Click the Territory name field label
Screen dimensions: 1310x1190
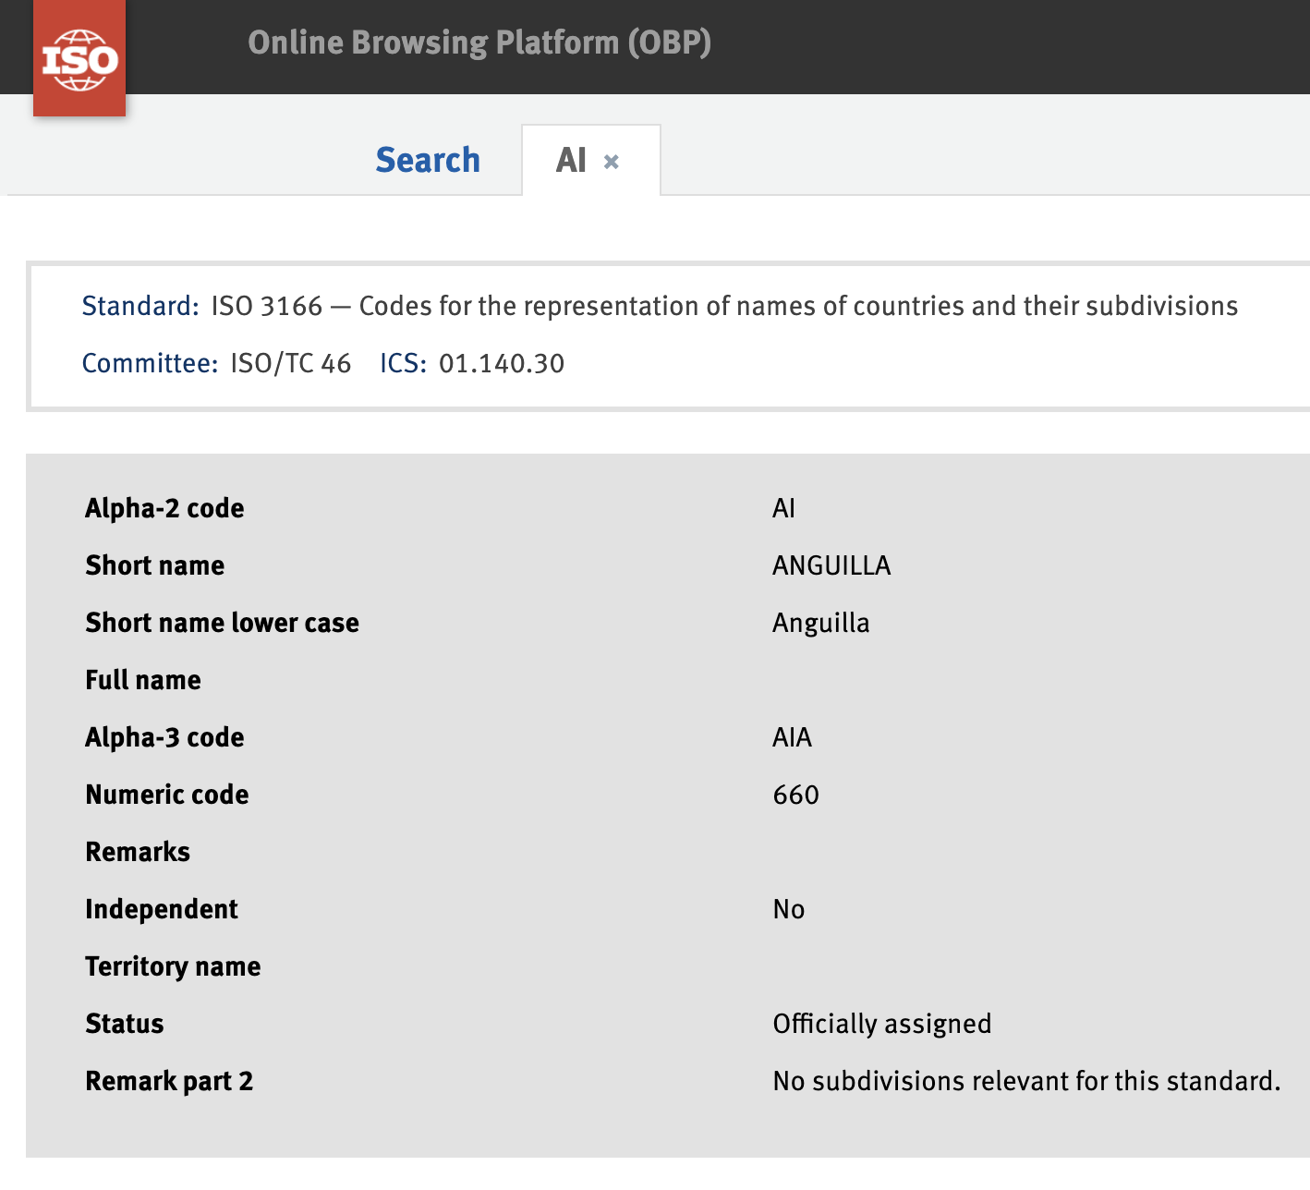pyautogui.click(x=173, y=966)
